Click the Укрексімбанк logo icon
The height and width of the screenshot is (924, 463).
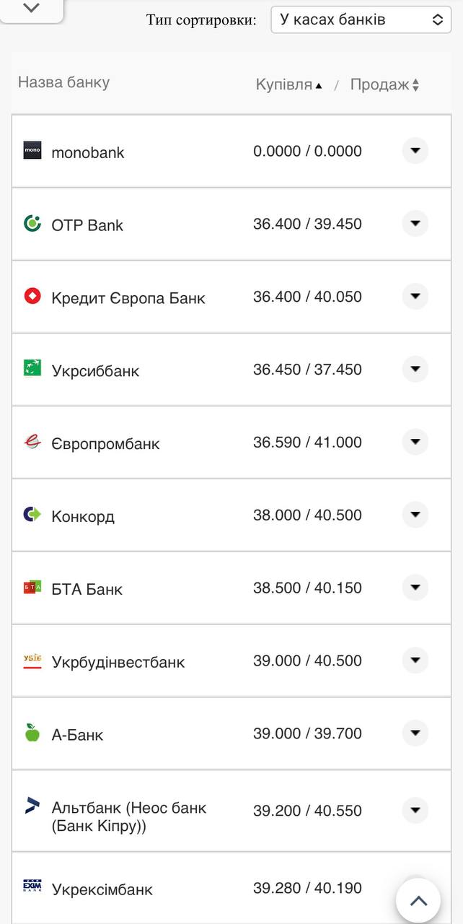33,887
